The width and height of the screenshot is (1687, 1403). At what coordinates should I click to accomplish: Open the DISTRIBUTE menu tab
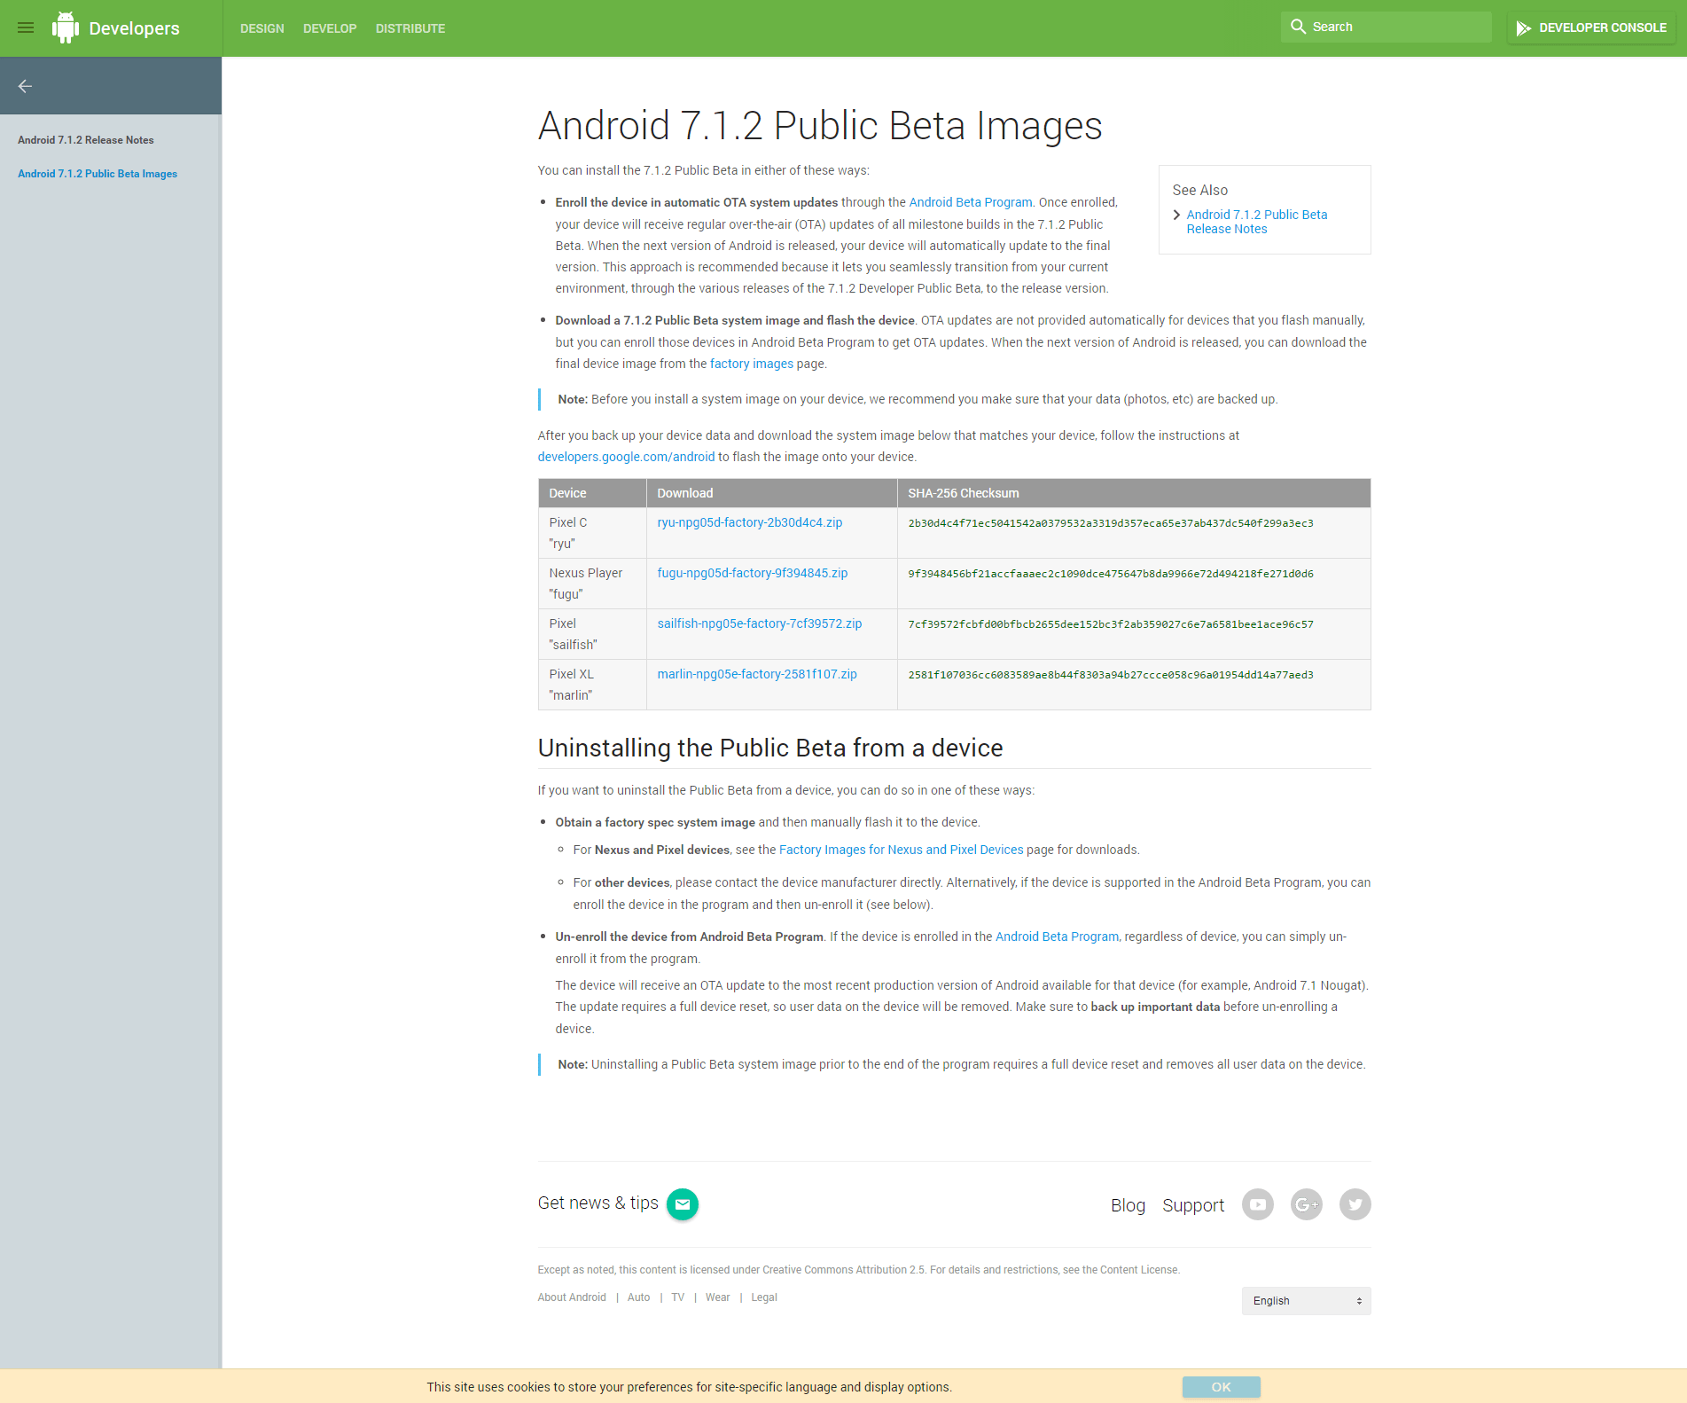(x=410, y=28)
